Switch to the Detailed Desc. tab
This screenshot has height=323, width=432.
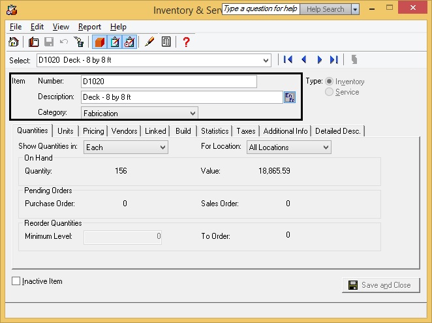click(x=338, y=131)
